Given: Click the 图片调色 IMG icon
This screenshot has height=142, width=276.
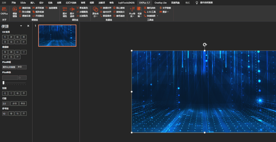Looking at the screenshot, I should click(65, 9).
